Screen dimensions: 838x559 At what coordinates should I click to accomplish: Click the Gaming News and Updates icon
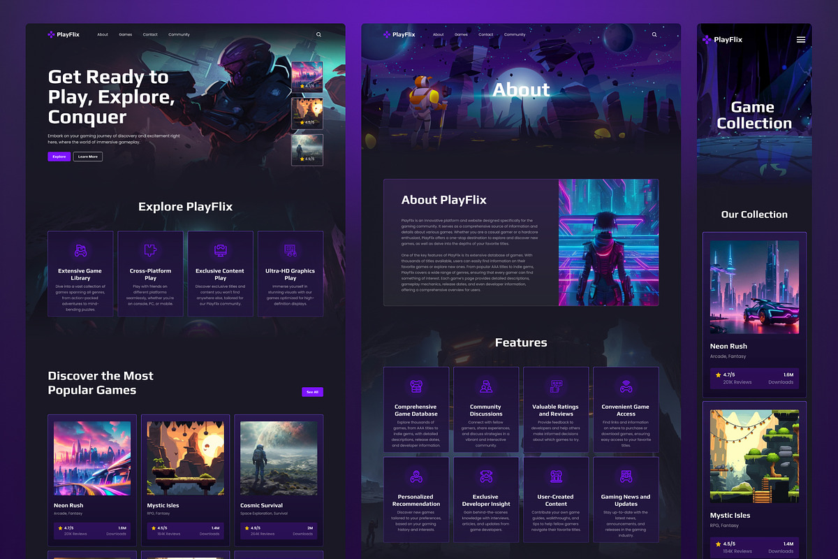[626, 477]
